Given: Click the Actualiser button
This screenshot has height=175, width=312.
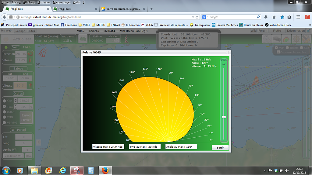Looking at the screenshot, I should point(17,39).
